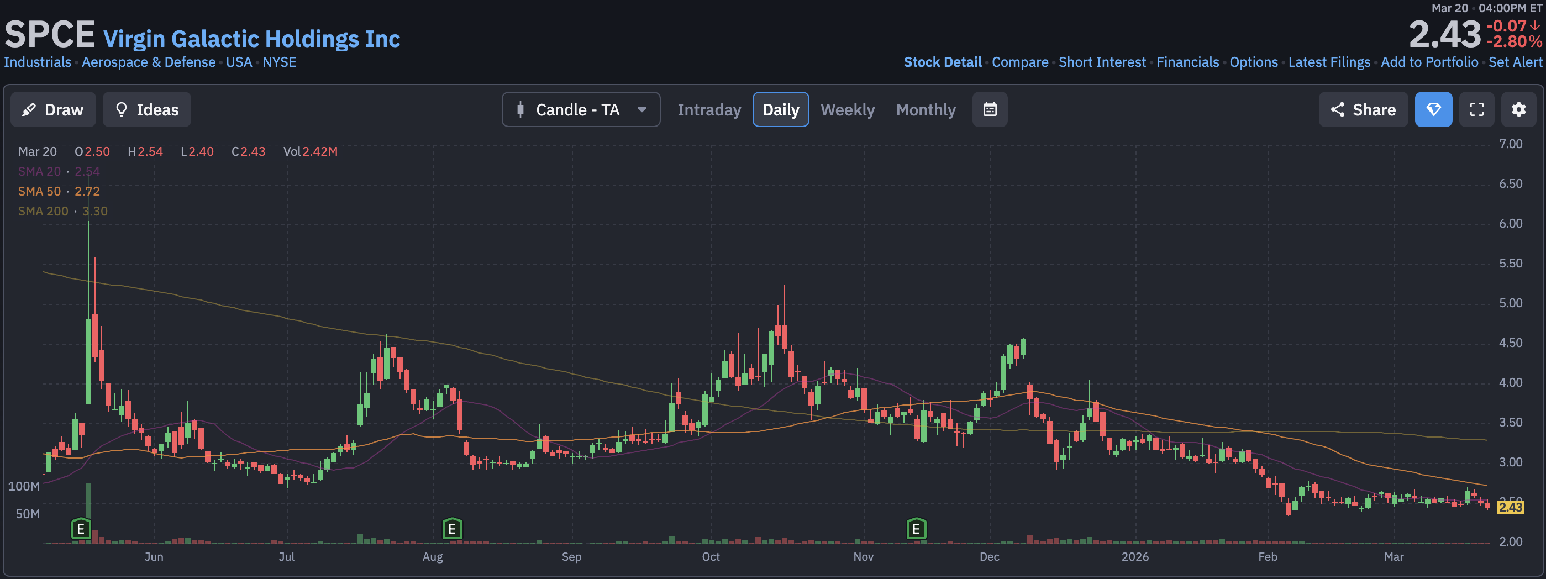View Latest Filings

[1329, 62]
